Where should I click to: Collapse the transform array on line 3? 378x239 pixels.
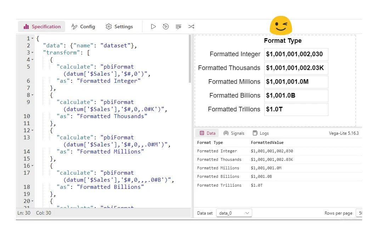point(33,53)
